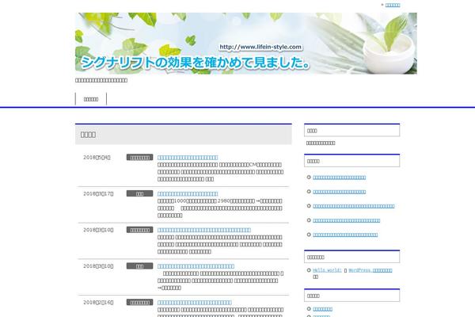
Task: Select the single navigation menu item below the banner
Action: pyautogui.click(x=91, y=99)
